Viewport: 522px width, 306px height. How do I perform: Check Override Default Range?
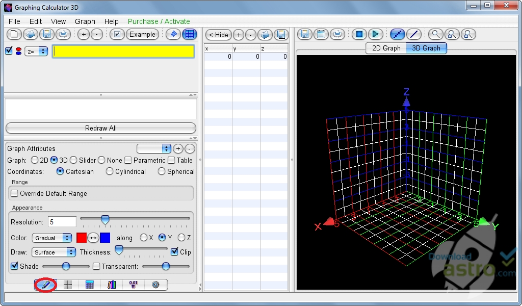click(x=14, y=193)
